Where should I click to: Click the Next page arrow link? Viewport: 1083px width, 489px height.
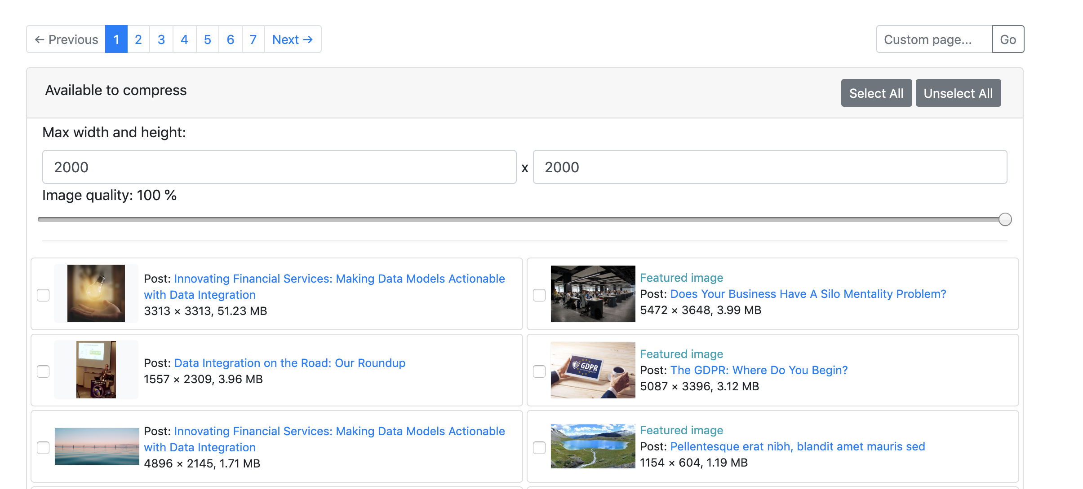click(293, 39)
